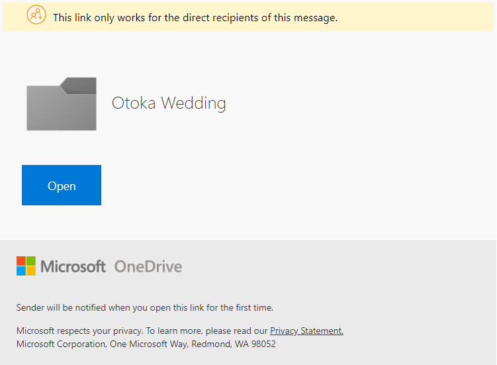Image resolution: width=497 pixels, height=365 pixels.
Task: Click the Microsoft Corporation address line
Action: pos(146,344)
